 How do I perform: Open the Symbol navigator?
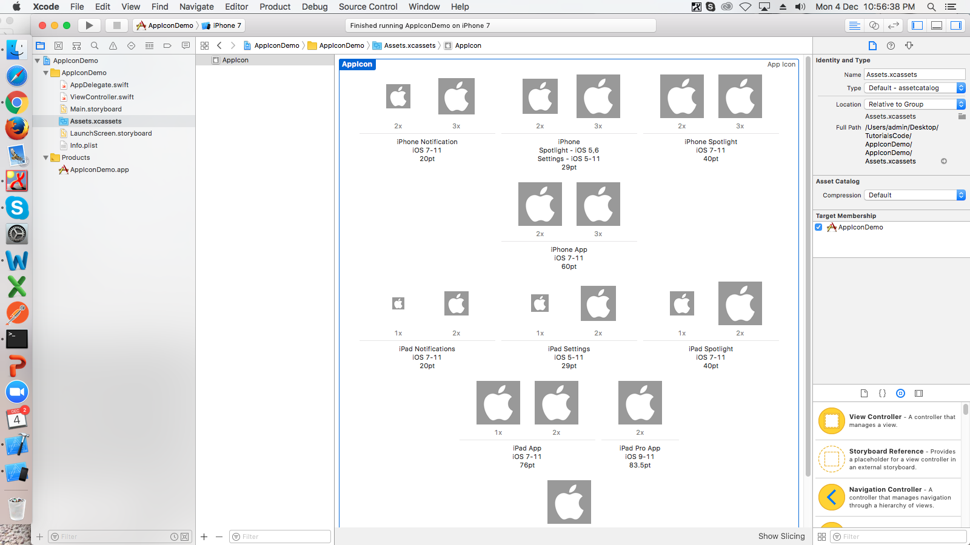(x=76, y=45)
